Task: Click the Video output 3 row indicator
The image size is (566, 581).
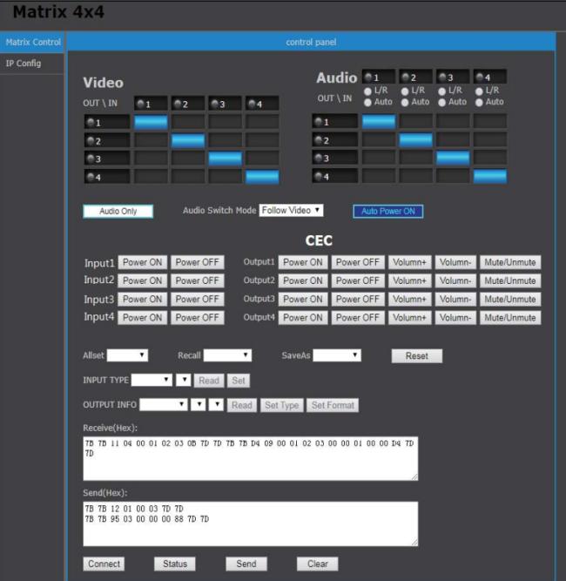Action: pyautogui.click(x=107, y=159)
